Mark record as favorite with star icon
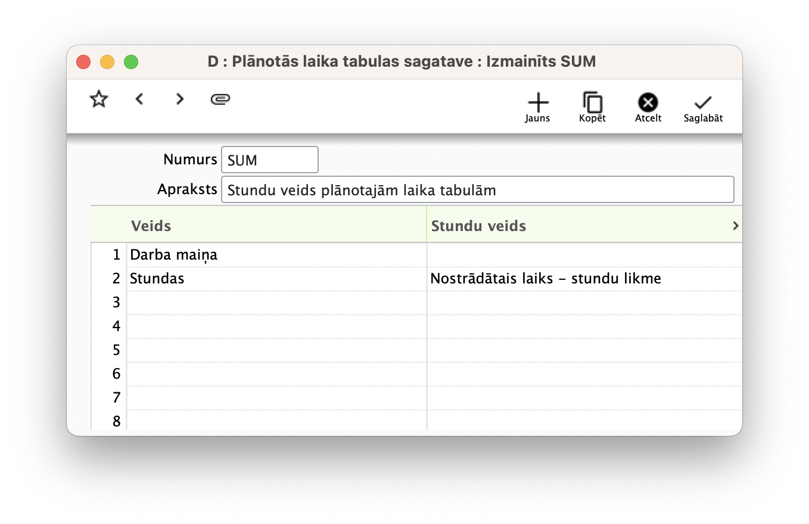Screen dimensions: 809x524 click(x=98, y=99)
